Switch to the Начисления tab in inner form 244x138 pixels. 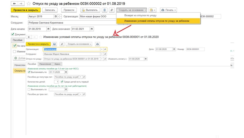[45, 64]
